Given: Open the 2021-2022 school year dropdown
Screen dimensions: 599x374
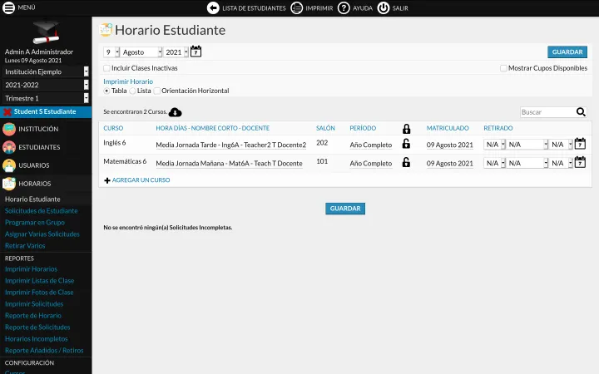Looking at the screenshot, I should (46, 85).
